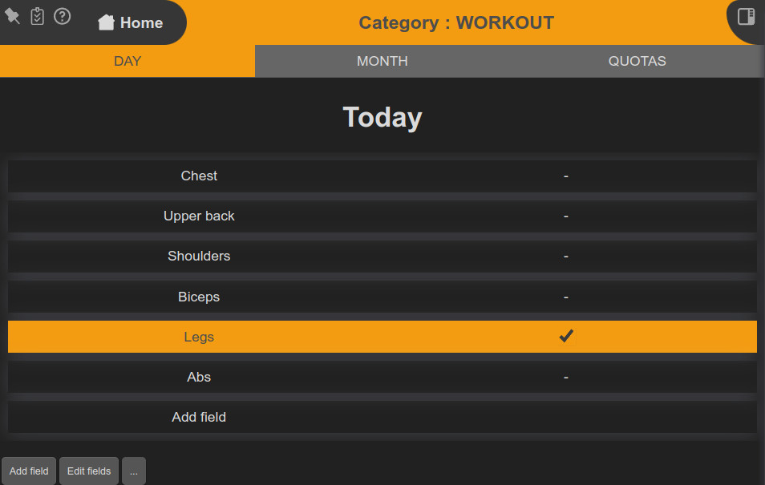
Task: Uncheck the Legs checkmark for today
Action: pos(566,337)
